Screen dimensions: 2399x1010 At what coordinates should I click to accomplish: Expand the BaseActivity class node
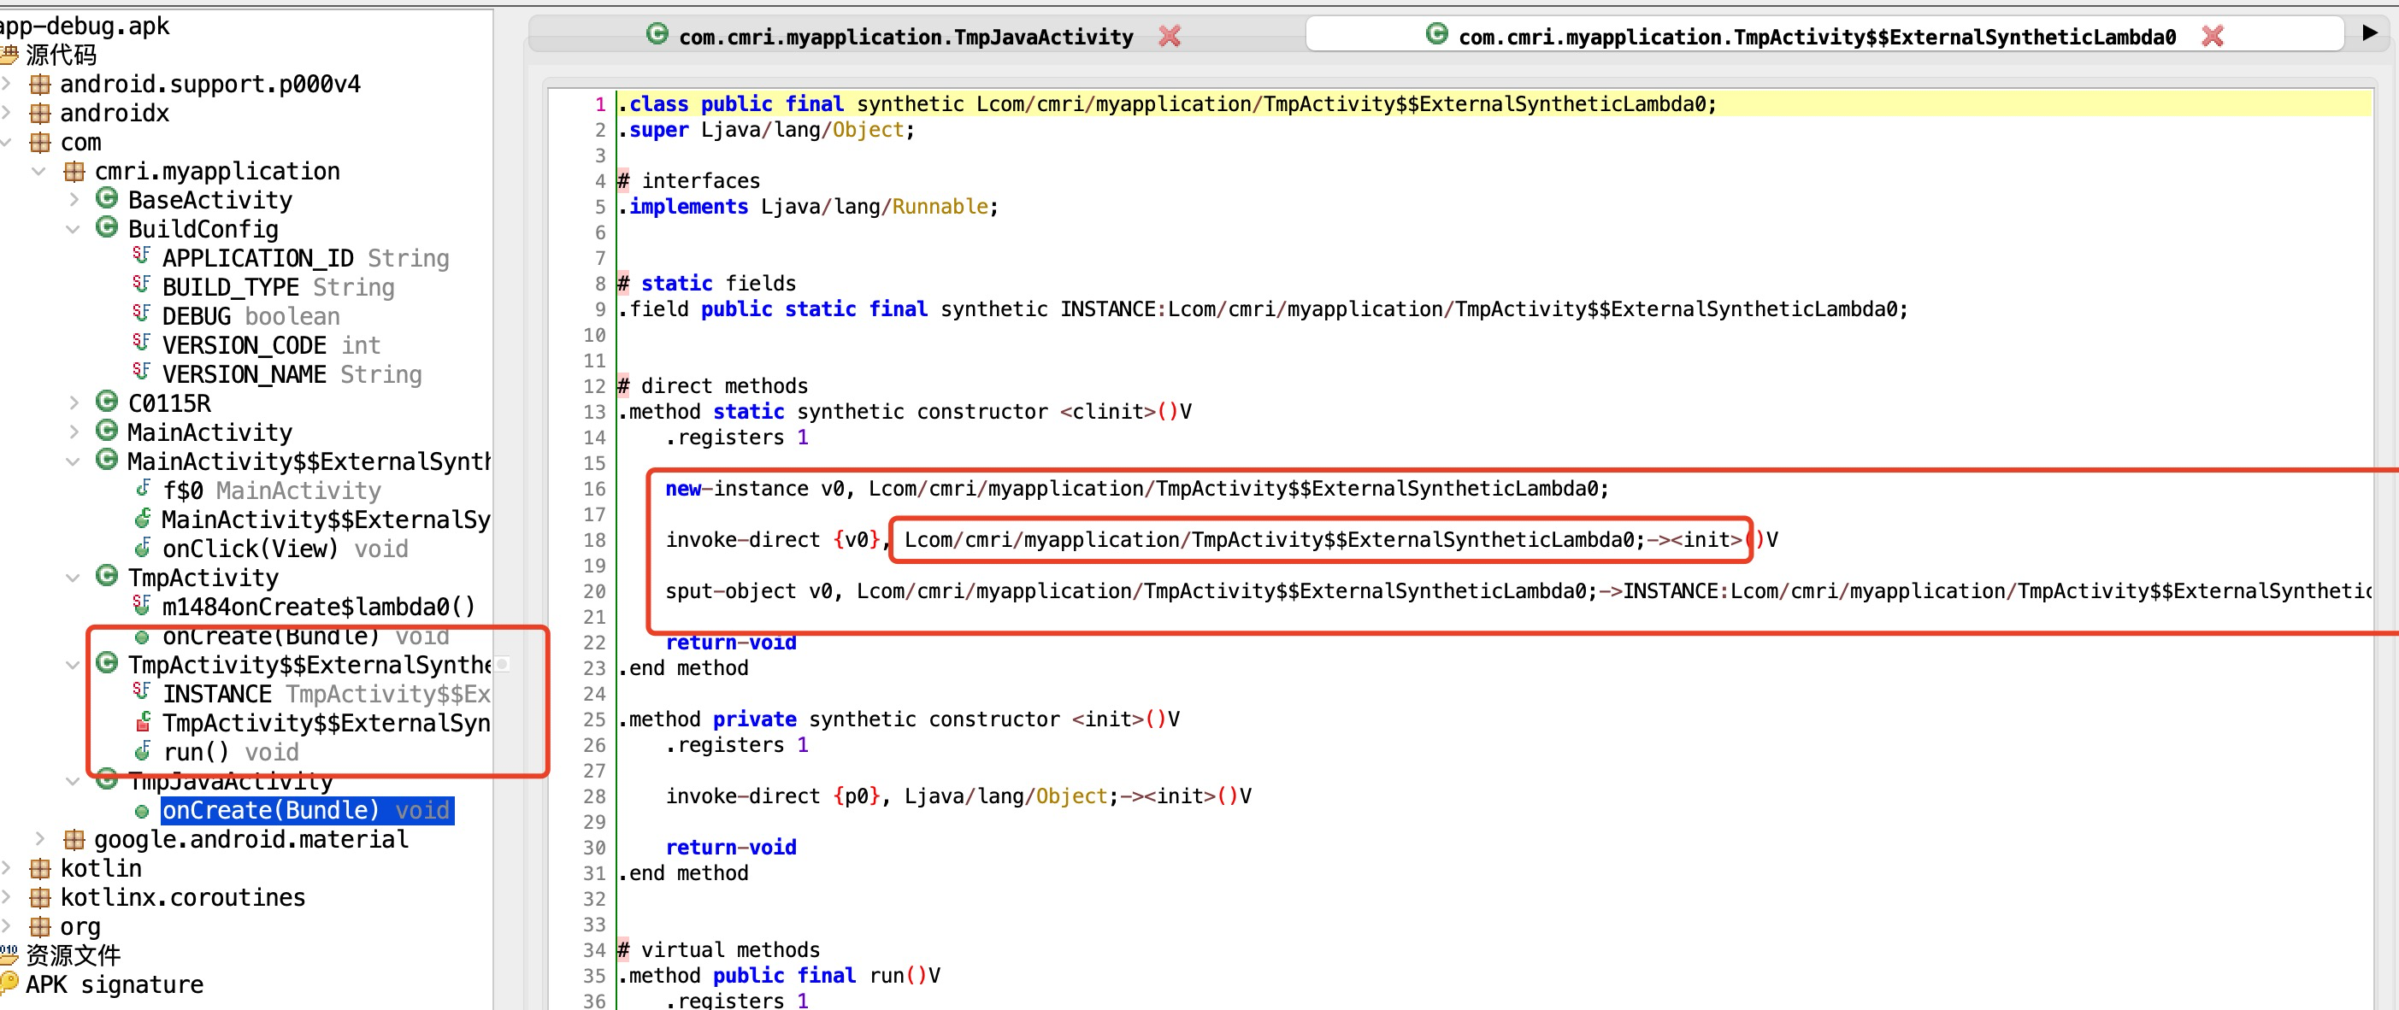(74, 200)
